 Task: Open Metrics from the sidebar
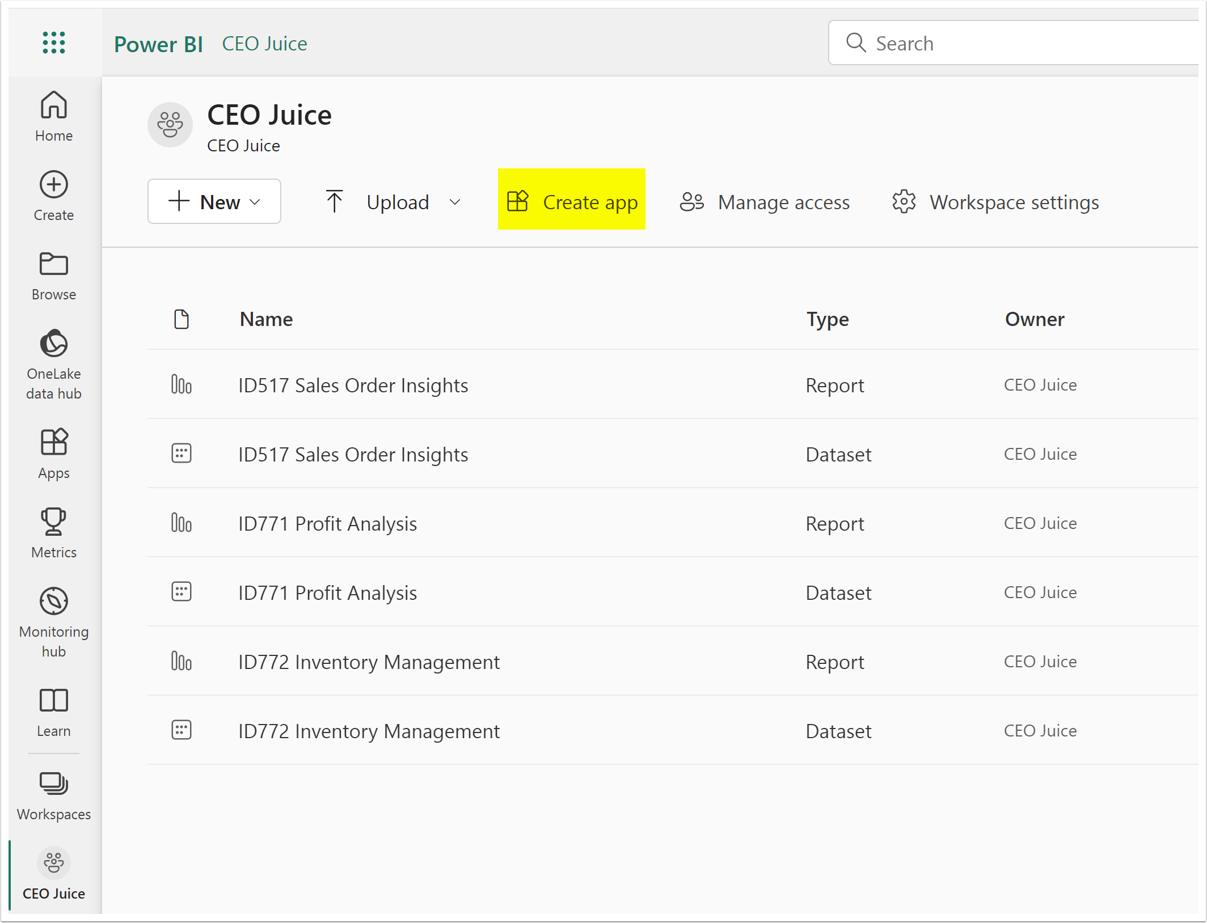click(54, 533)
